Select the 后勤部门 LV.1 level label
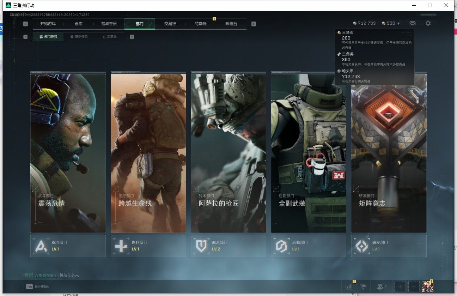Image resolution: width=457 pixels, height=296 pixels. coord(296,249)
